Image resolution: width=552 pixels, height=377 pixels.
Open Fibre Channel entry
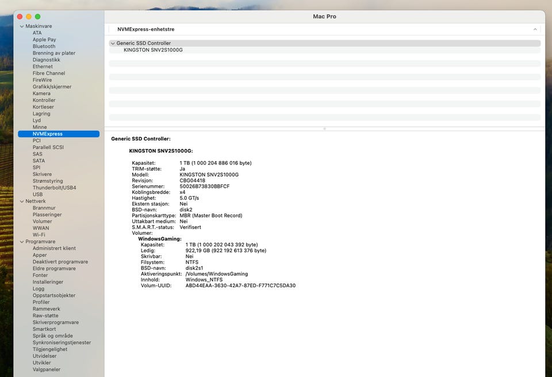point(49,73)
